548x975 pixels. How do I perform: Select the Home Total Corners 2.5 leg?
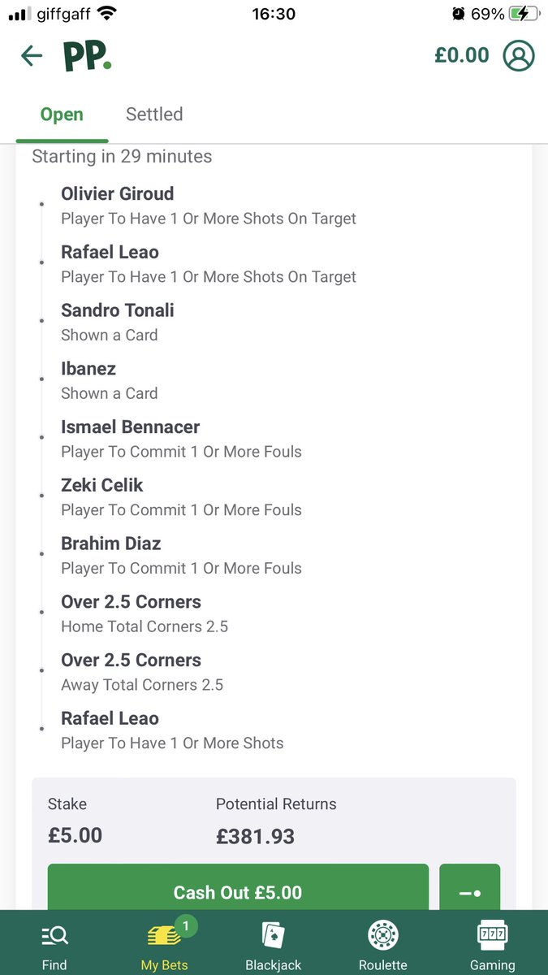[145, 614]
